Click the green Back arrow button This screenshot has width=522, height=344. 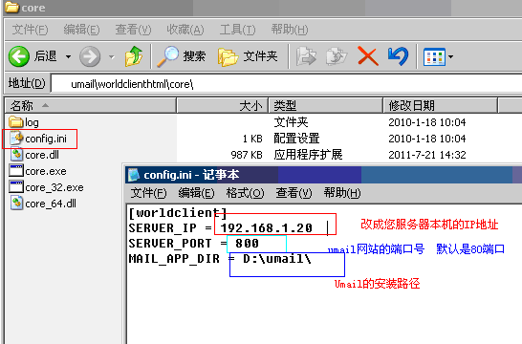point(19,56)
